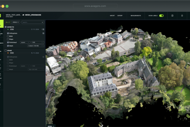The image size is (190, 127).
Task: Click the Import button
Action: tap(112, 15)
